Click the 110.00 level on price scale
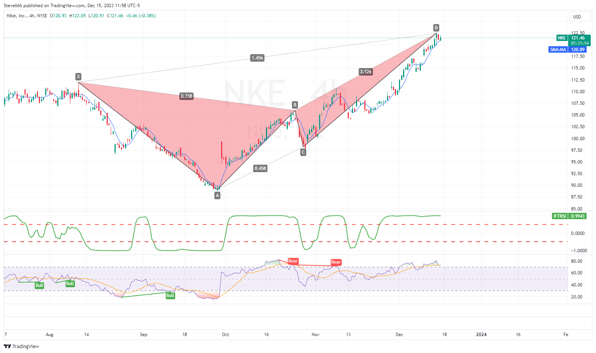Image resolution: width=596 pixels, height=353 pixels. (x=578, y=92)
